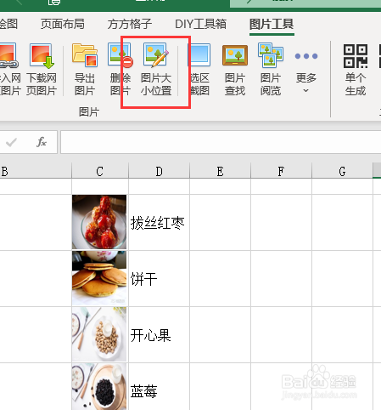The height and width of the screenshot is (410, 381).
Task: Click the fx insert function button
Action: 42,142
